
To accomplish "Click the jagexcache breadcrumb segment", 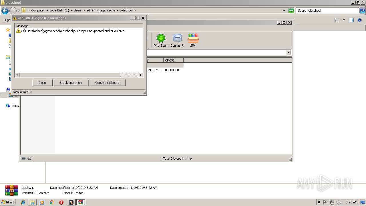I will tap(107, 10).
